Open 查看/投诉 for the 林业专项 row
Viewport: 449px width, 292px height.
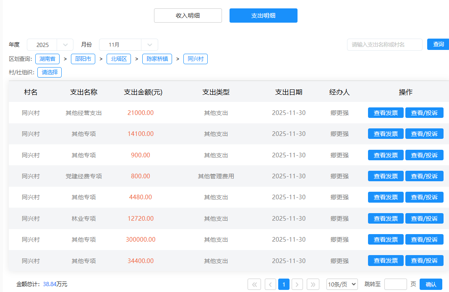424,219
